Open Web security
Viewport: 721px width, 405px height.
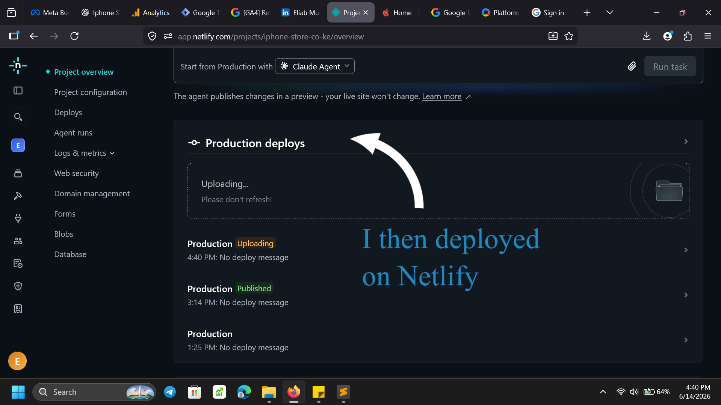point(77,173)
